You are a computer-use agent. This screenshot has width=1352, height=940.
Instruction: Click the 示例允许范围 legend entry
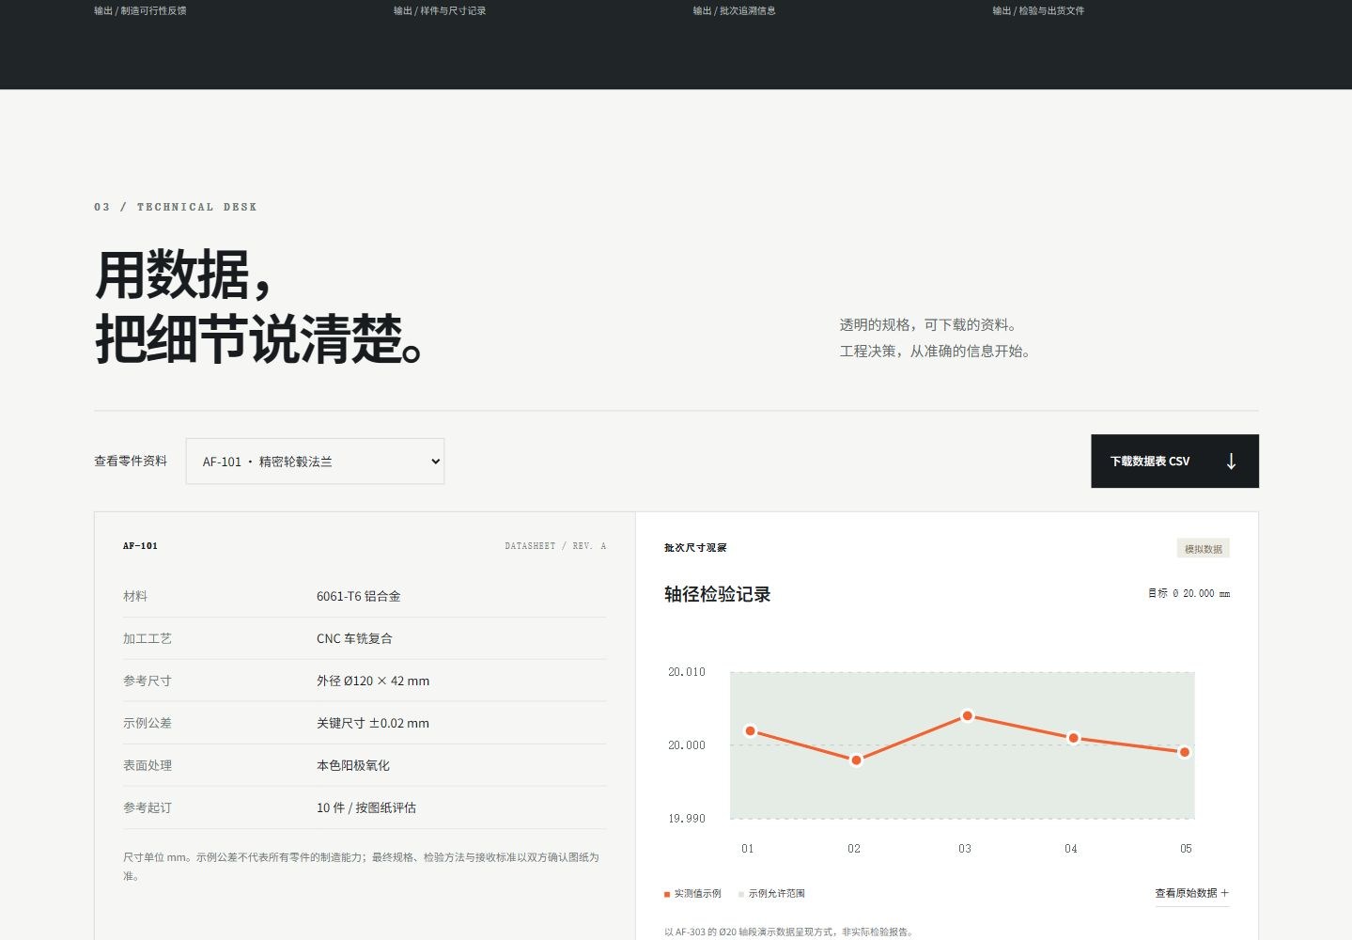pos(771,894)
